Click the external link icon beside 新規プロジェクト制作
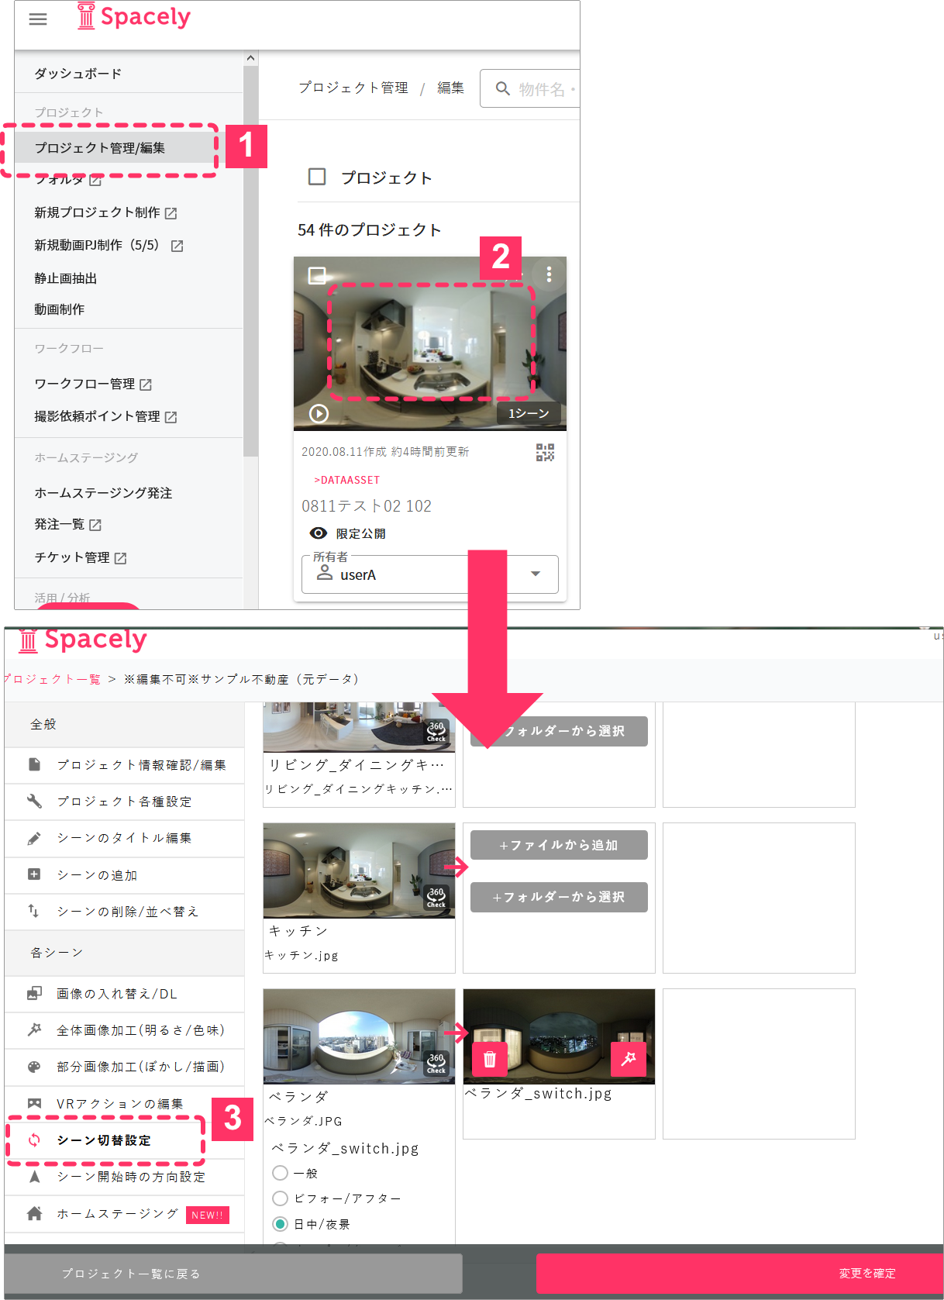944x1300 pixels. click(171, 213)
